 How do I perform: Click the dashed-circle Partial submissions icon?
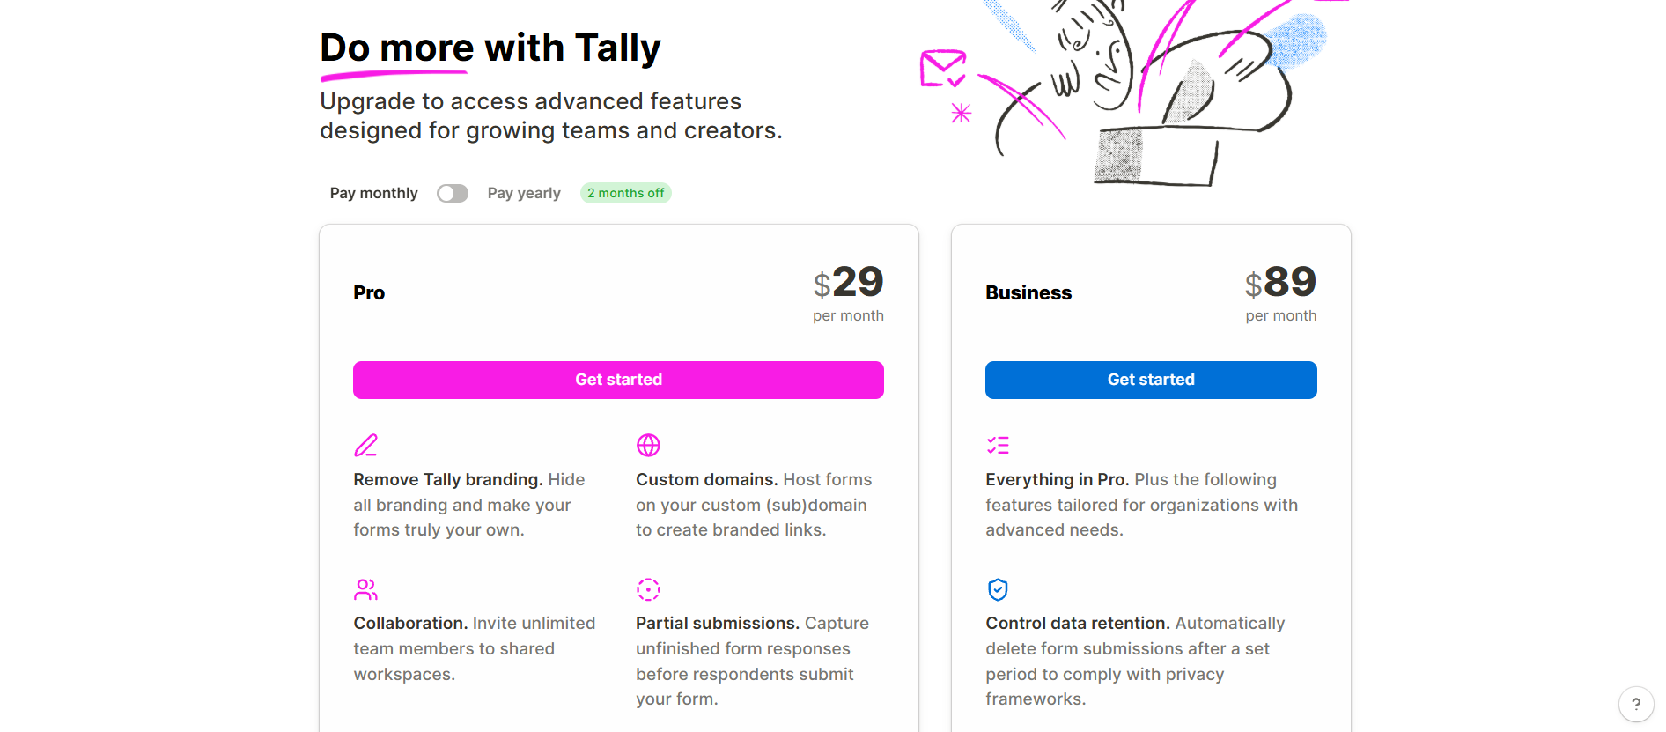click(648, 589)
